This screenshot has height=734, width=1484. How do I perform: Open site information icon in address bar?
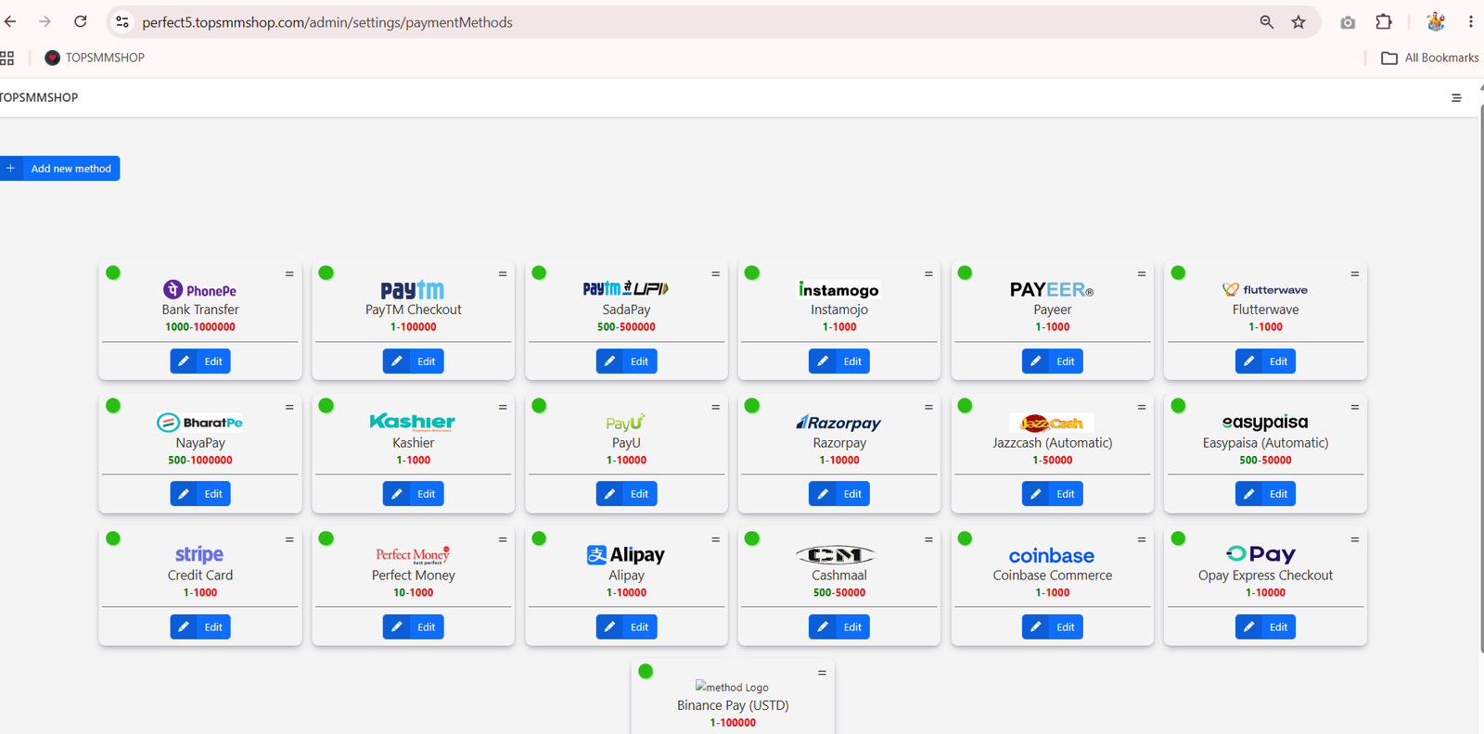pos(122,21)
